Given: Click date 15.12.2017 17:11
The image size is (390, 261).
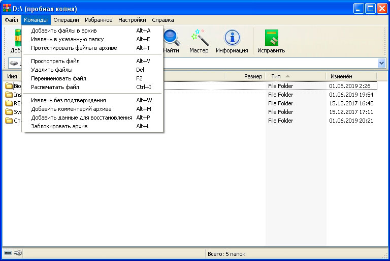Looking at the screenshot, I should (351, 112).
